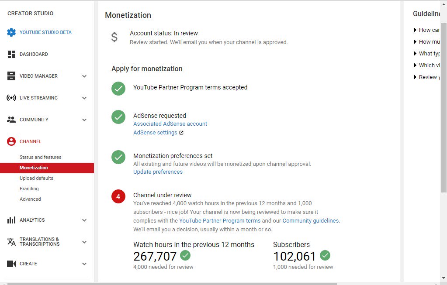The height and width of the screenshot is (285, 447).
Task: Click the CREATOR STUDIO header text
Action: [x=31, y=14]
